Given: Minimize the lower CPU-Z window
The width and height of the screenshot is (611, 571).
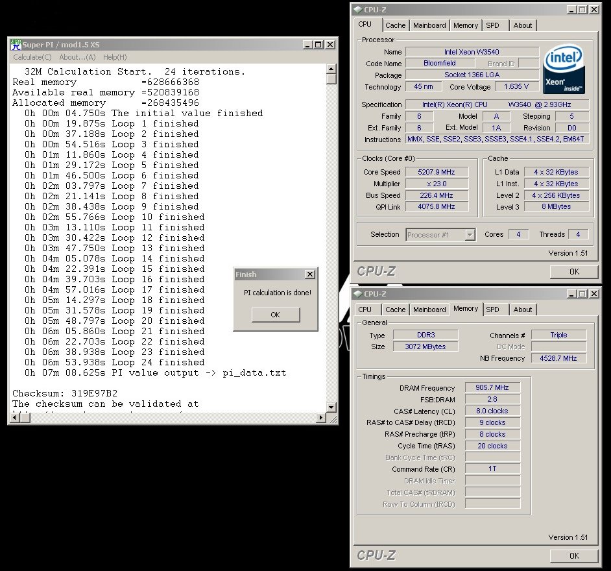Looking at the screenshot, I should click(571, 294).
